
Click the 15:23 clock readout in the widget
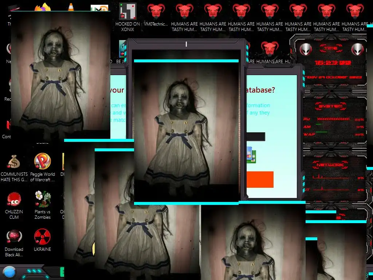click(x=333, y=63)
